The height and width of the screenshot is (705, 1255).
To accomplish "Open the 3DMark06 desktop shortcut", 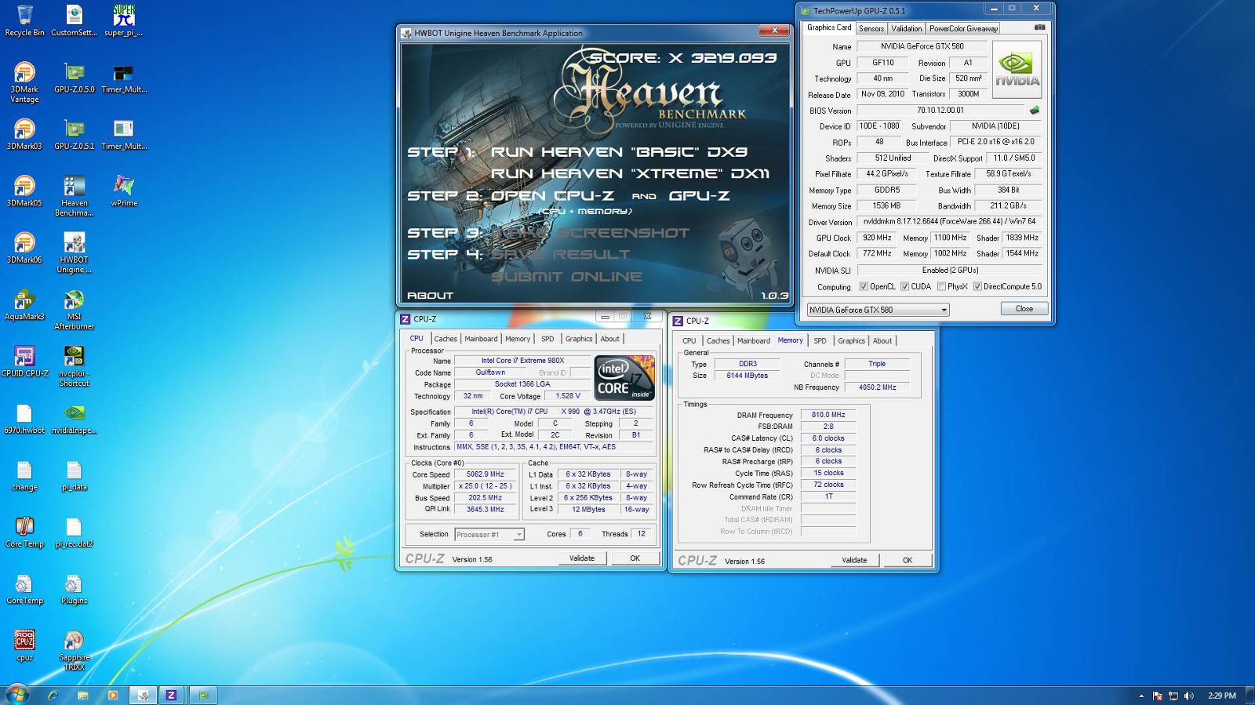I will [24, 248].
